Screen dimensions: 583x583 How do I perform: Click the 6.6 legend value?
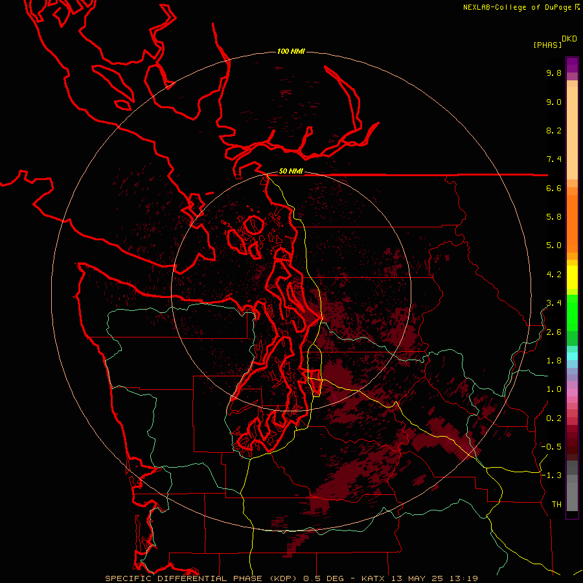554,188
